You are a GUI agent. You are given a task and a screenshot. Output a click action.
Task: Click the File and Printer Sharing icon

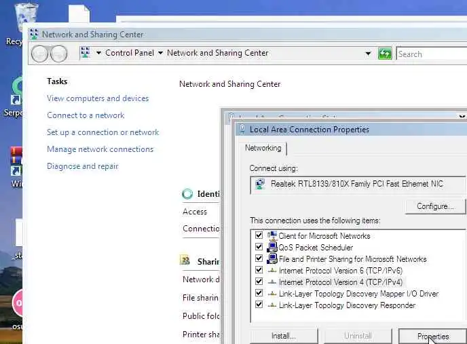pyautogui.click(x=272, y=259)
